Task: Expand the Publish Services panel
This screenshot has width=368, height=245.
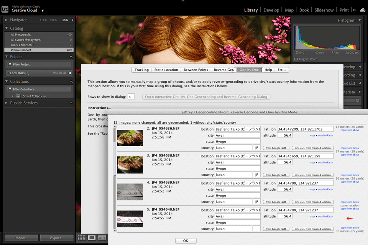Action: (7, 103)
